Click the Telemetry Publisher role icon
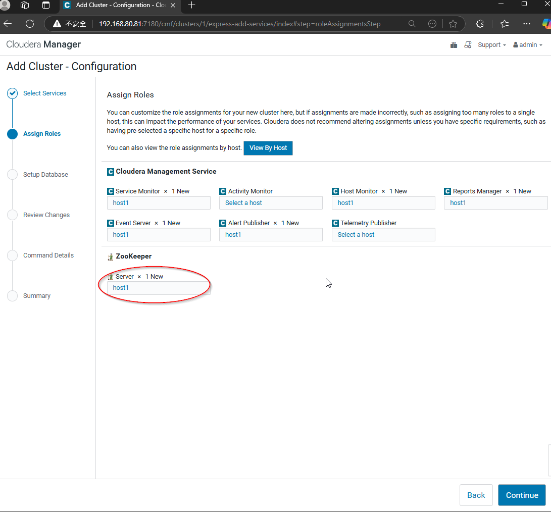The height and width of the screenshot is (512, 551). tap(335, 223)
